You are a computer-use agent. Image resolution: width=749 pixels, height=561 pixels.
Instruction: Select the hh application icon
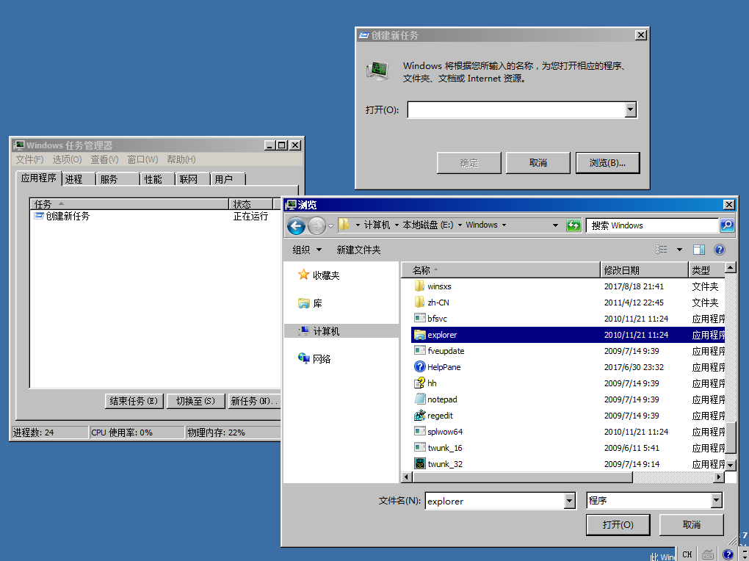point(419,383)
